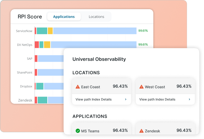Click ServiceNow teal bar segment
204x139 pixels.
point(42,31)
